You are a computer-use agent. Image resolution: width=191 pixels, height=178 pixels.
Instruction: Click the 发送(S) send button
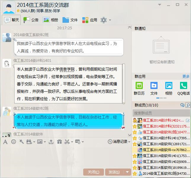pyautogui.click(x=114, y=172)
